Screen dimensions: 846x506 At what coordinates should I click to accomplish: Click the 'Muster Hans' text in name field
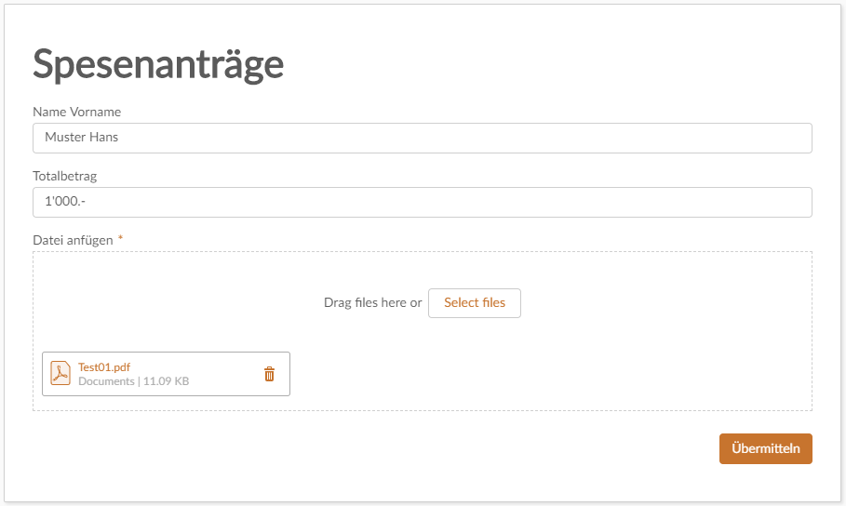click(81, 138)
